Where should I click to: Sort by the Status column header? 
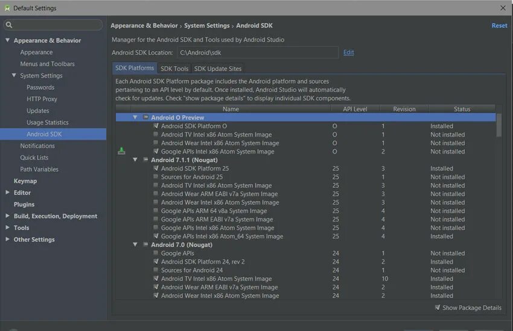pos(462,109)
